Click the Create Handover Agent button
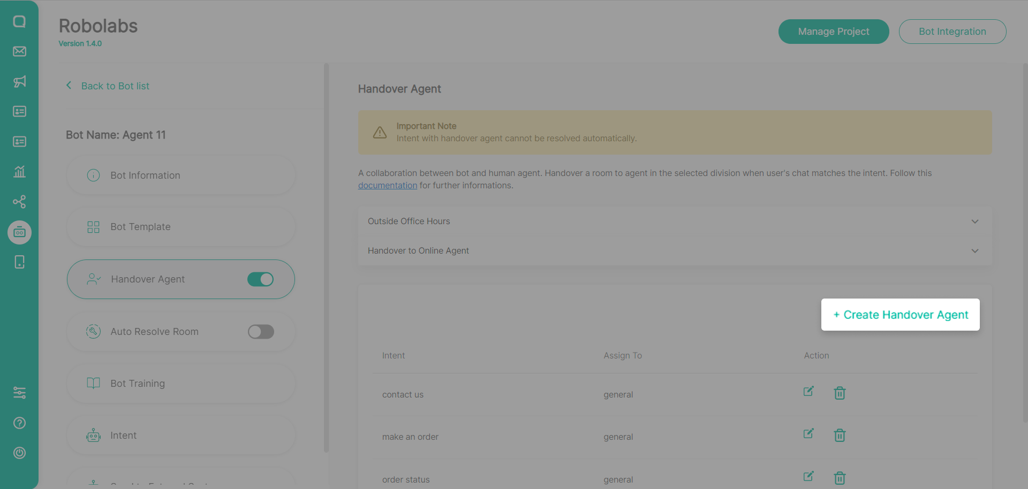The width and height of the screenshot is (1028, 489). (x=900, y=315)
